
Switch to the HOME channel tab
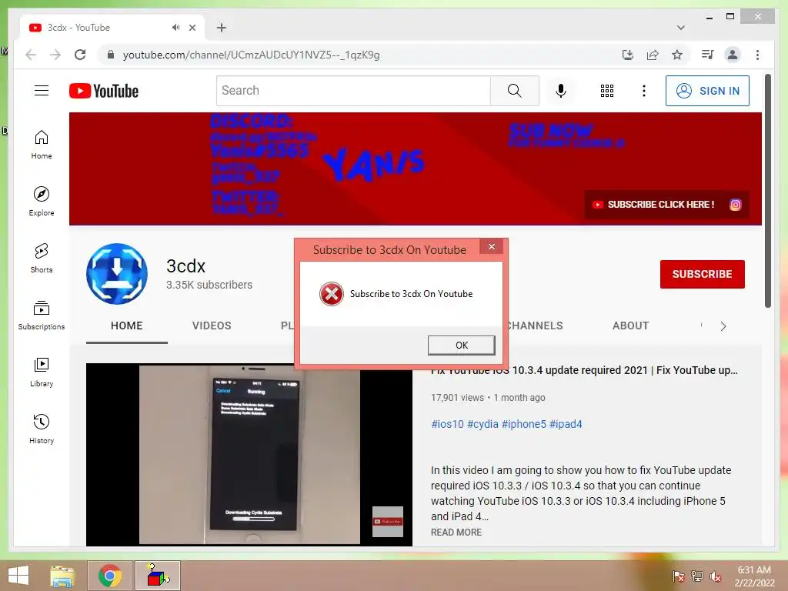coord(127,326)
